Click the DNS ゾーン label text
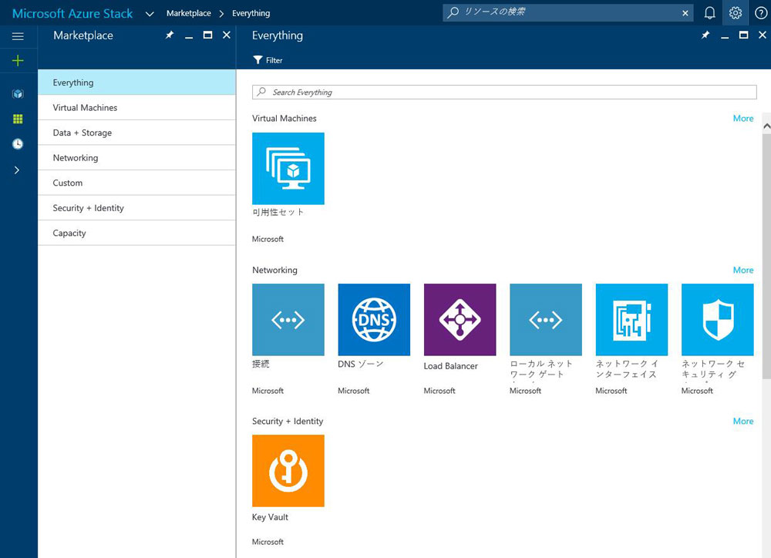 pos(360,364)
